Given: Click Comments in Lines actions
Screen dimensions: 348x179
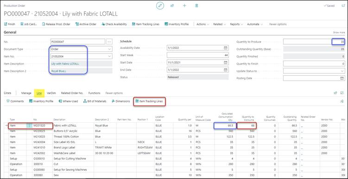Looking at the screenshot, I should point(15,101).
